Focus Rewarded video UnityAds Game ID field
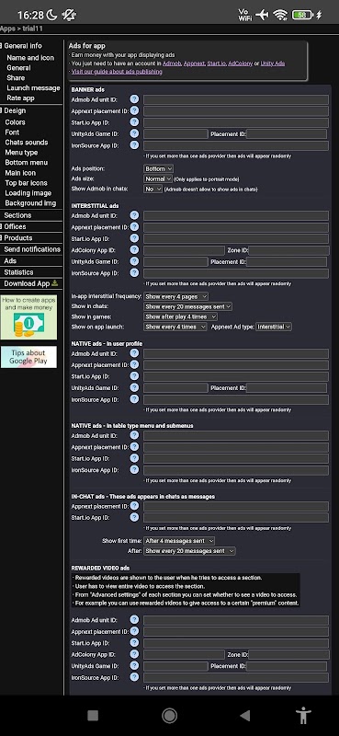This screenshot has width=339, height=736. tap(175, 666)
